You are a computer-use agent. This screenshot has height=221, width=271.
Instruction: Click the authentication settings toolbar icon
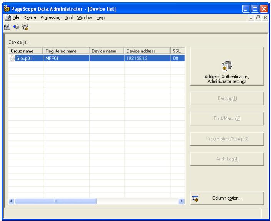pyautogui.click(x=25, y=27)
